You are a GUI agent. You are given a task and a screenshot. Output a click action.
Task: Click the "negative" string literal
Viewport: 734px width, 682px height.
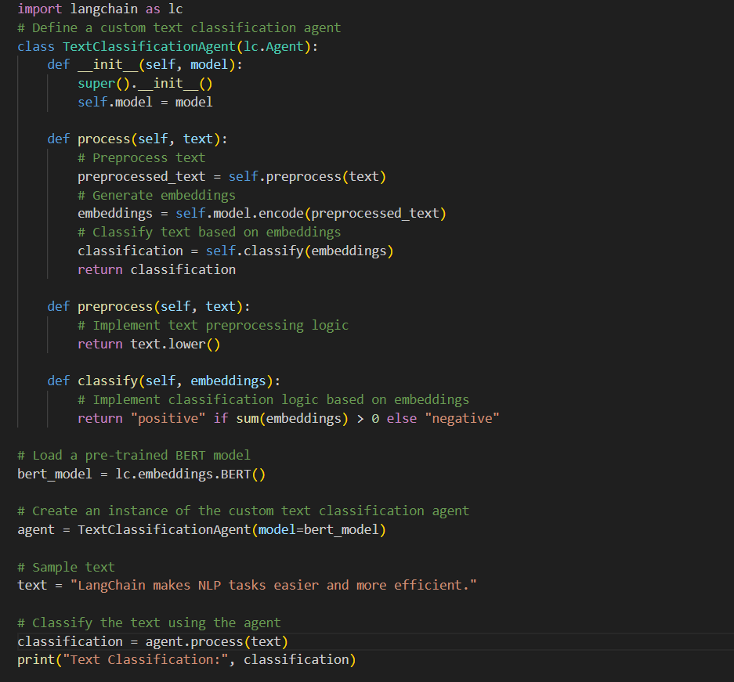tap(461, 418)
